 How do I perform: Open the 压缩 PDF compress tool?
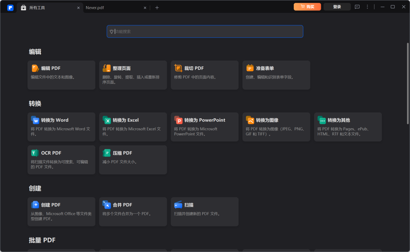(107, 153)
